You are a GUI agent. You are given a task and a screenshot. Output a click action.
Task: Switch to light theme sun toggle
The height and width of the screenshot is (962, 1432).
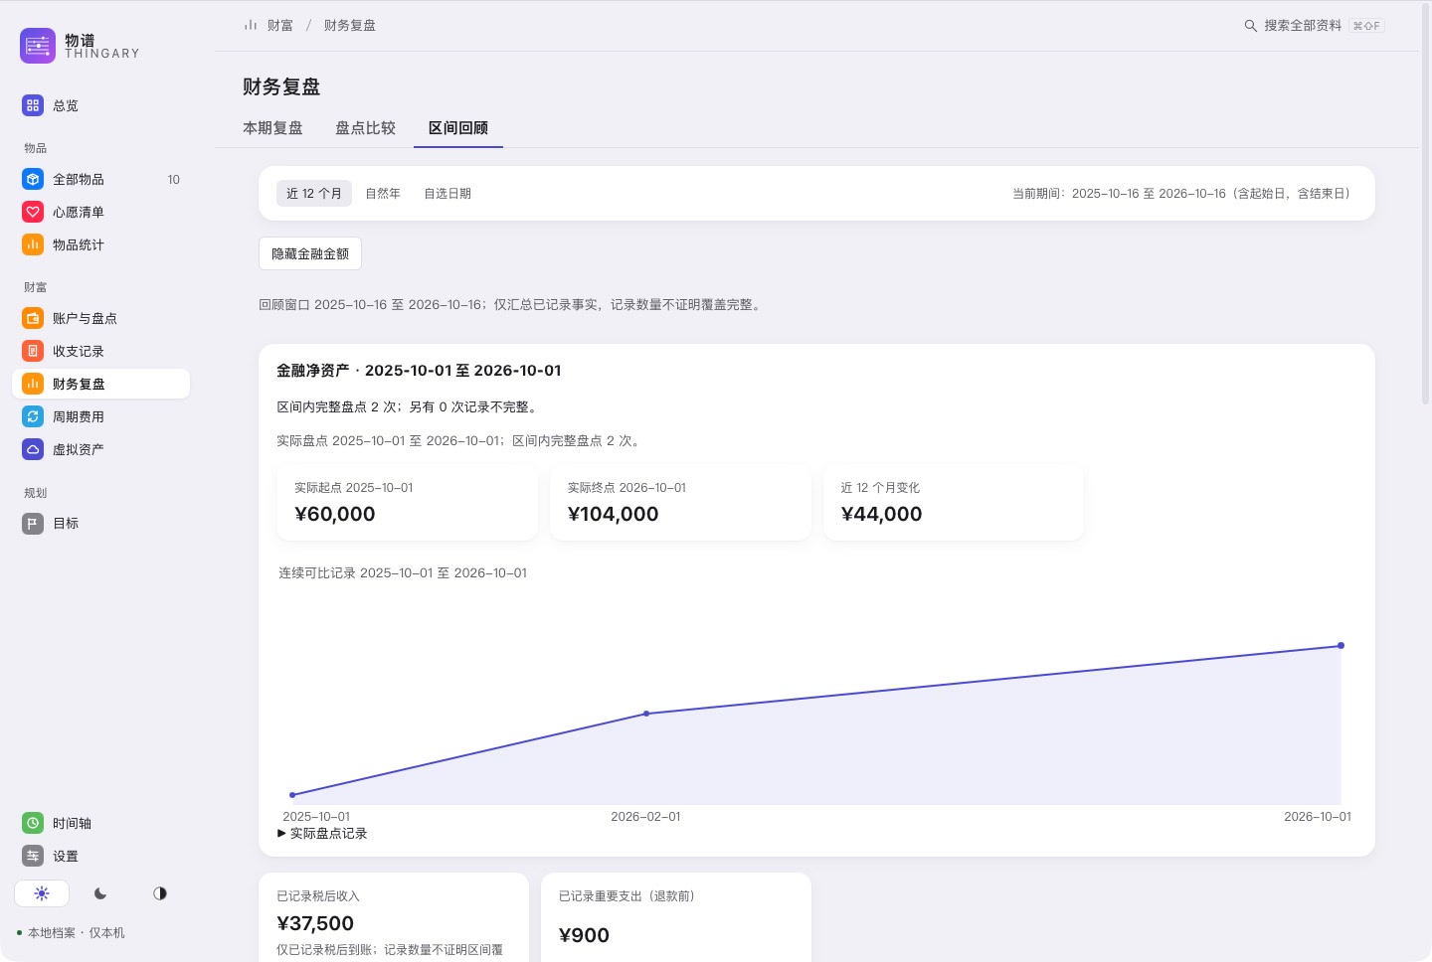42,893
